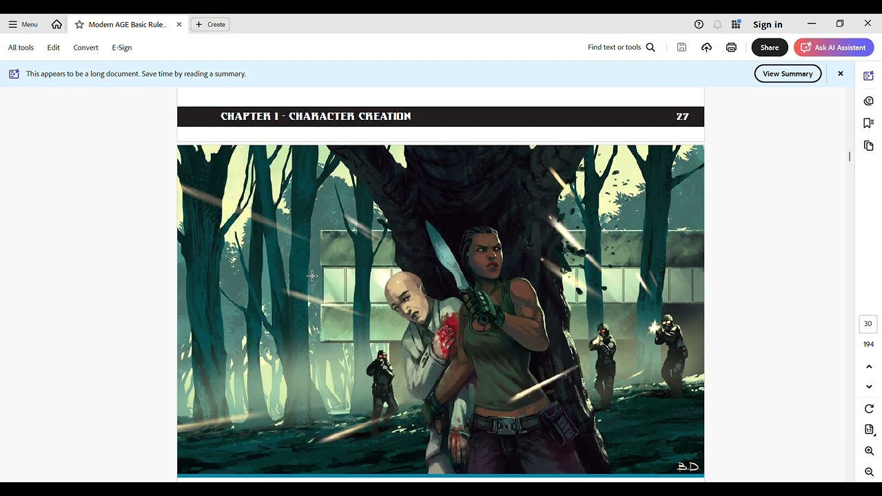The width and height of the screenshot is (882, 496).
Task: Zoom in on the document
Action: coord(869,451)
